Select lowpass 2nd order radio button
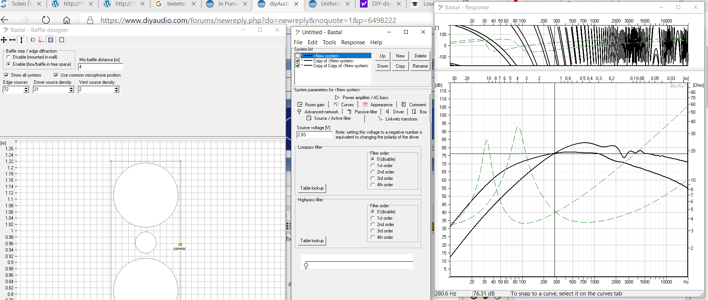The width and height of the screenshot is (708, 300). [x=373, y=172]
